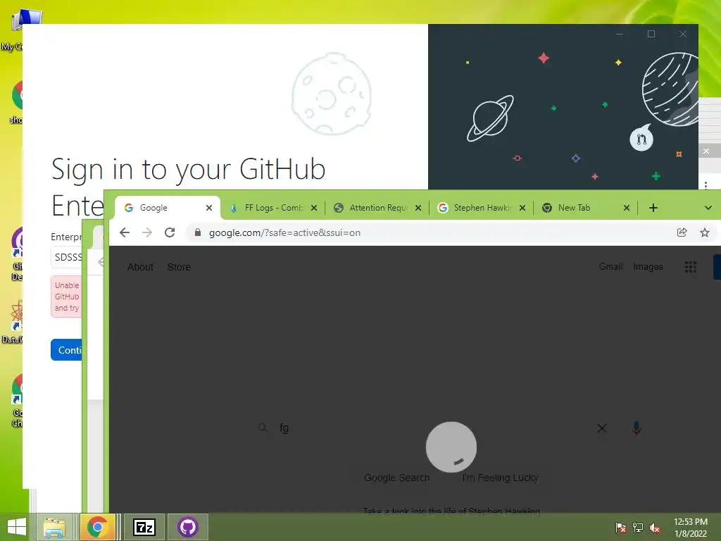Open Google apps grid icon
The height and width of the screenshot is (541, 721).
tap(690, 267)
